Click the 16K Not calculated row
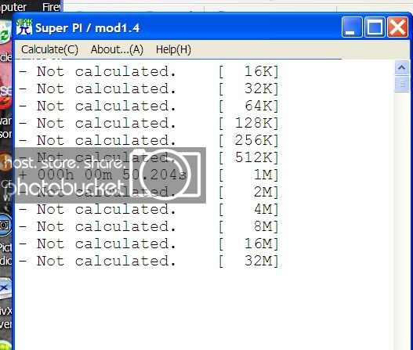Viewport: 413px width, 350px height. [x=149, y=71]
